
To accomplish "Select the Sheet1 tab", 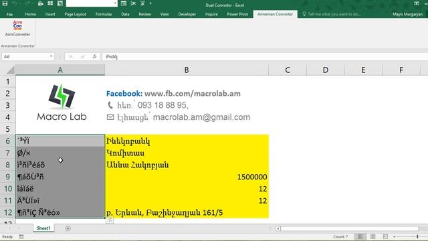I will point(43,228).
